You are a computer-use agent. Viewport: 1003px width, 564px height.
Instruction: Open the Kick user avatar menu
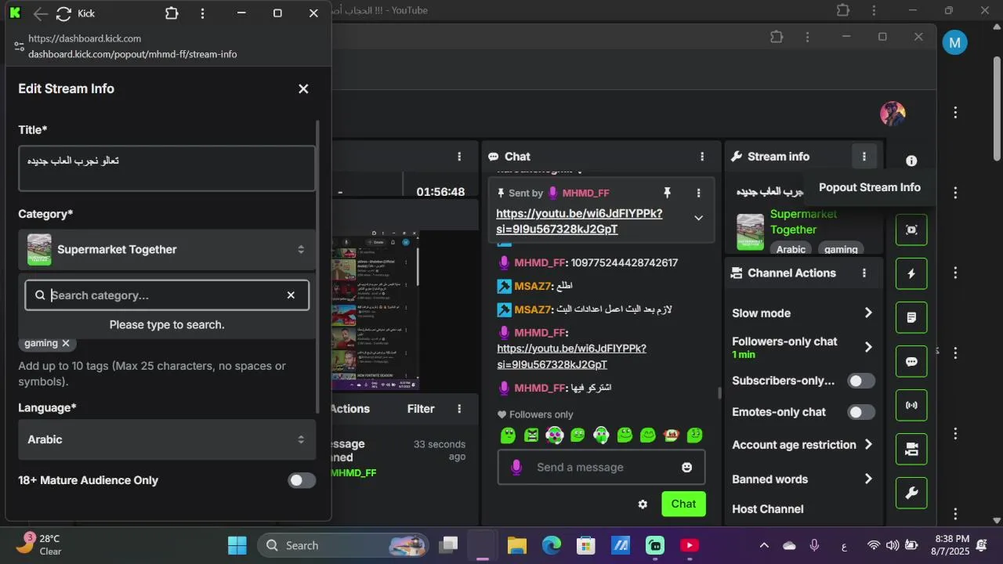pos(893,114)
